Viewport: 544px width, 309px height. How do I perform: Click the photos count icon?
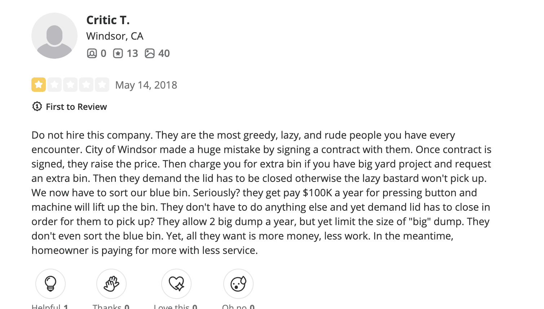[150, 53]
